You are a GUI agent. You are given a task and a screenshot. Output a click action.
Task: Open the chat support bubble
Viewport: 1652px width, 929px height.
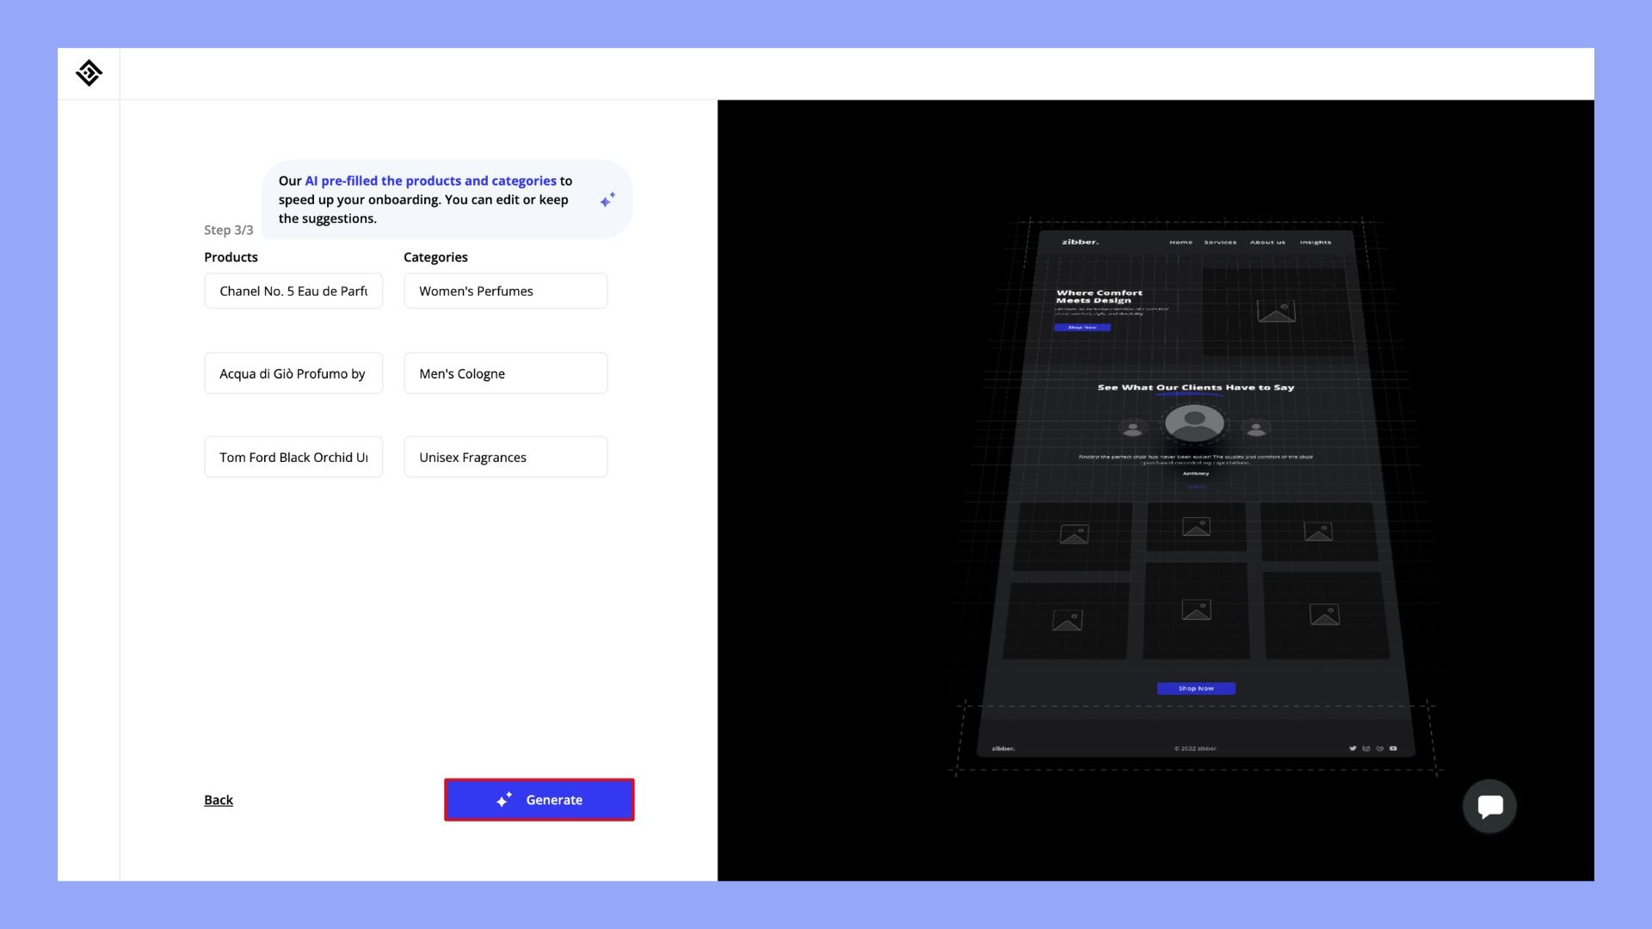[x=1489, y=806]
